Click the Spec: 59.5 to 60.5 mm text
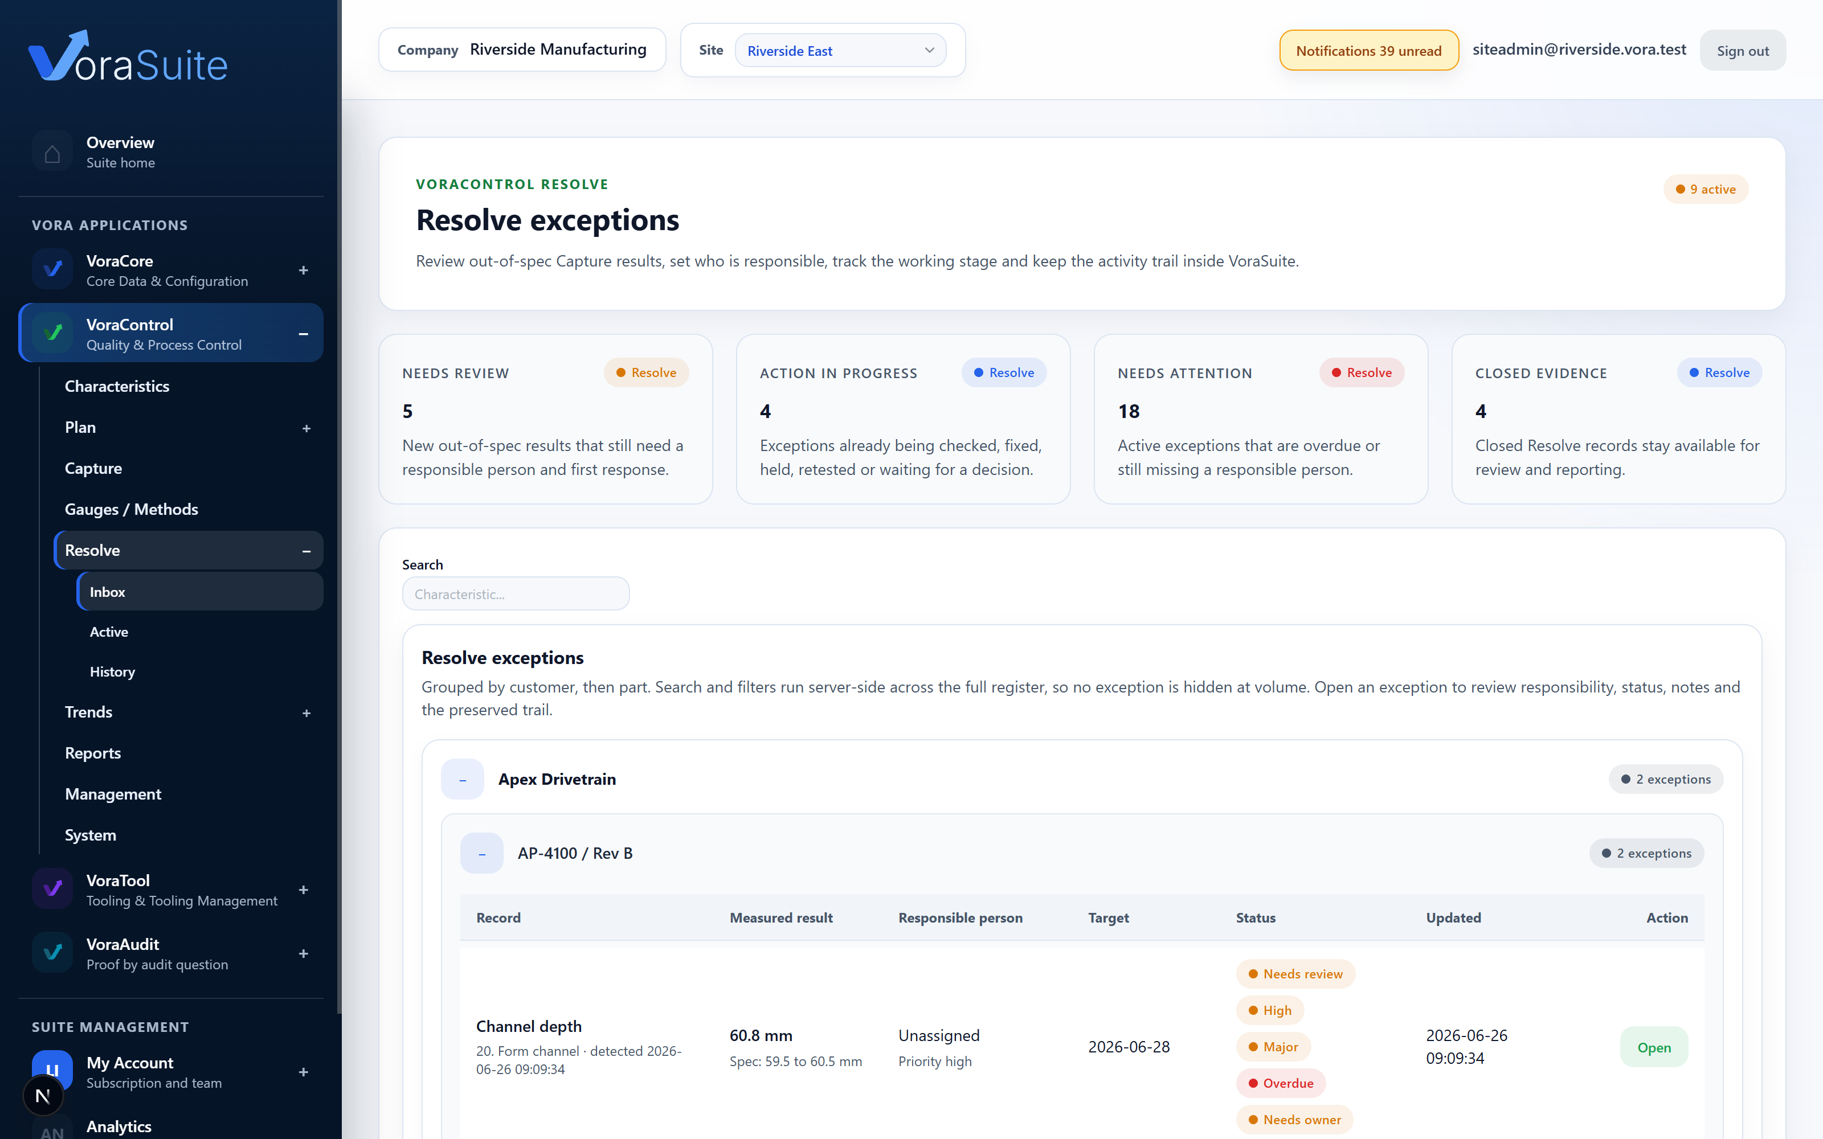Image resolution: width=1823 pixels, height=1139 pixels. click(795, 1062)
